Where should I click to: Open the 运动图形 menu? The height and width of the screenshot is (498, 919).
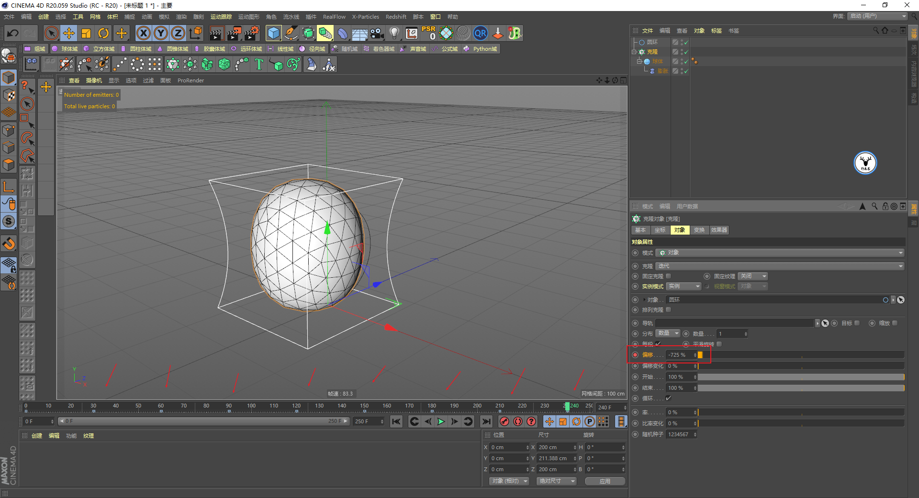tap(248, 17)
